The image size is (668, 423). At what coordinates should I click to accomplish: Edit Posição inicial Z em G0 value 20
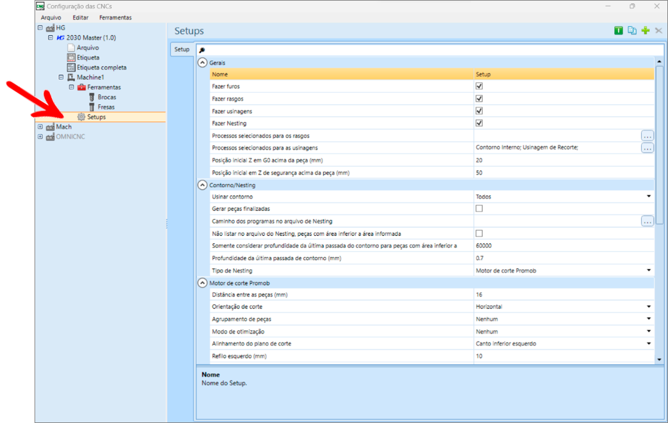[564, 160]
